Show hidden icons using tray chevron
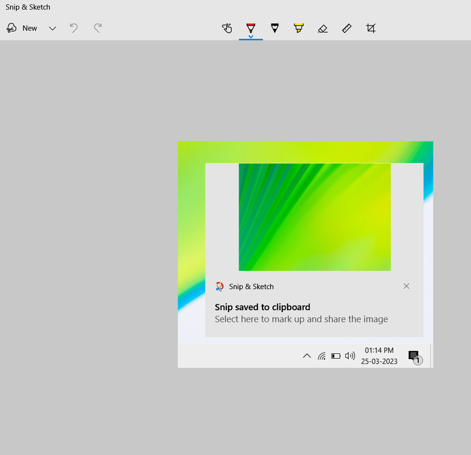471x455 pixels. coord(307,356)
